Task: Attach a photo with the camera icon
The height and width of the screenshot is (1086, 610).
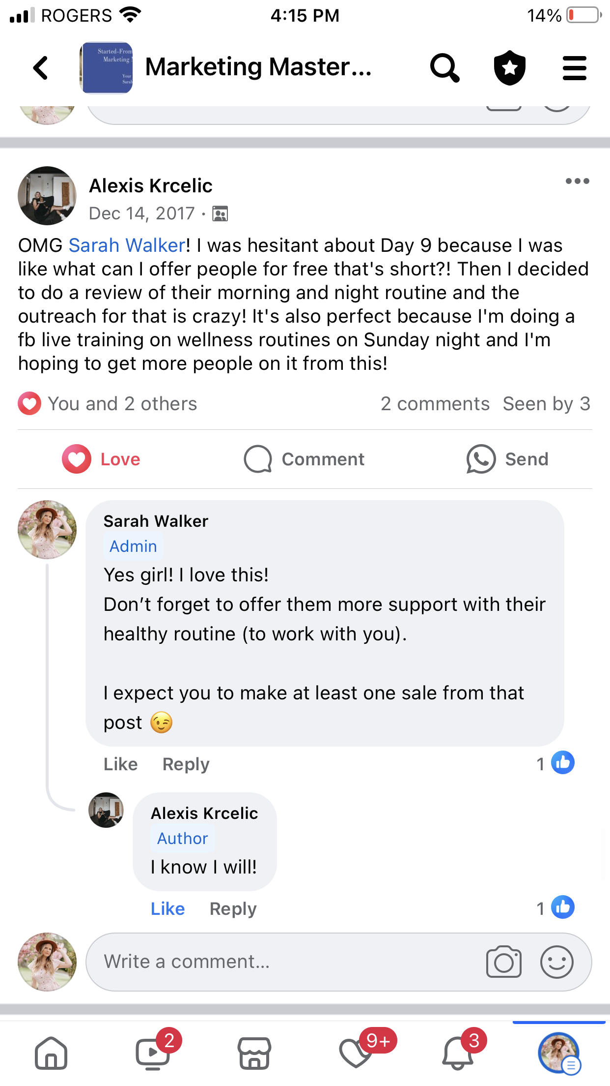Action: (503, 962)
